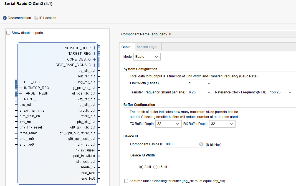Open the TX Buffer Depth dropdown
The height and width of the screenshot is (186, 296).
[168, 124]
